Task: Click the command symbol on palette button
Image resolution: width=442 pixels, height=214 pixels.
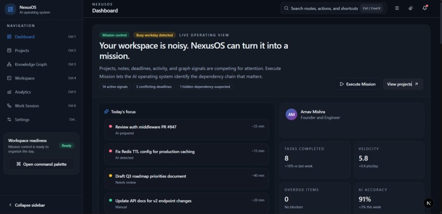Action: [19, 164]
